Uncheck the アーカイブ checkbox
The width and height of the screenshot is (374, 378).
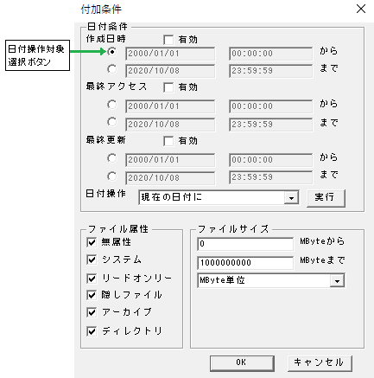point(92,312)
